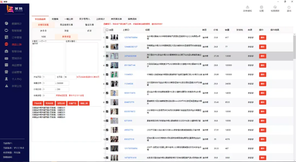Click the 检查更新 download icon
296x162 pixels.
tap(275, 7)
